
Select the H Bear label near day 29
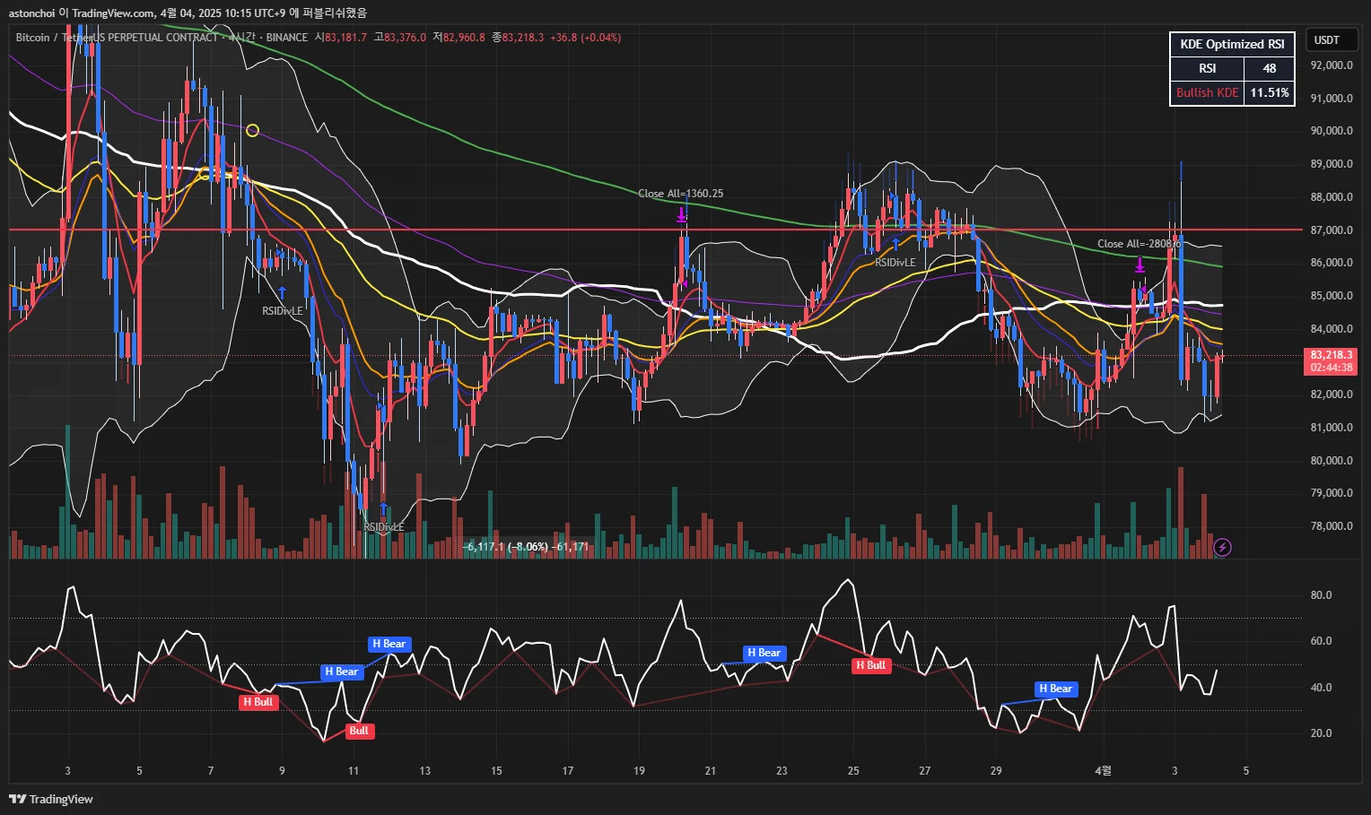point(1055,689)
